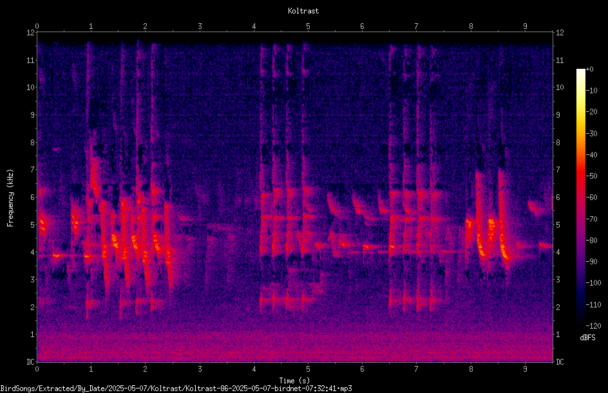
Task: Click the Koltrast title at top
Action: (303, 11)
